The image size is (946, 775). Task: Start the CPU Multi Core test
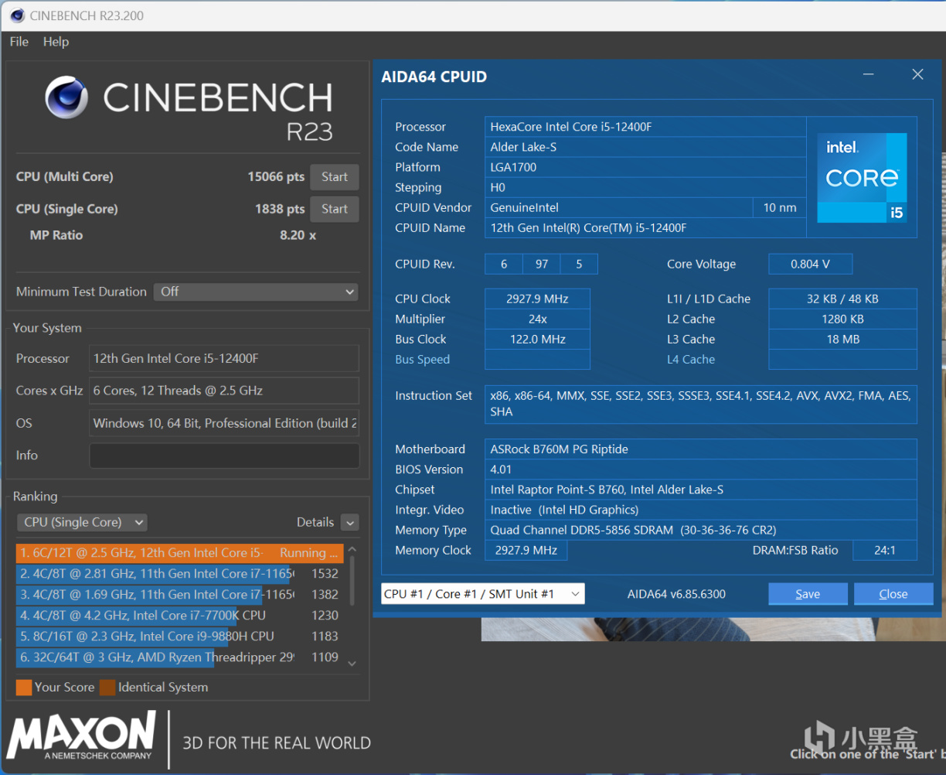pyautogui.click(x=334, y=177)
